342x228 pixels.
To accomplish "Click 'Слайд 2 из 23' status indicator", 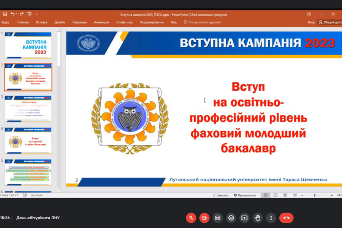I will (10, 195).
